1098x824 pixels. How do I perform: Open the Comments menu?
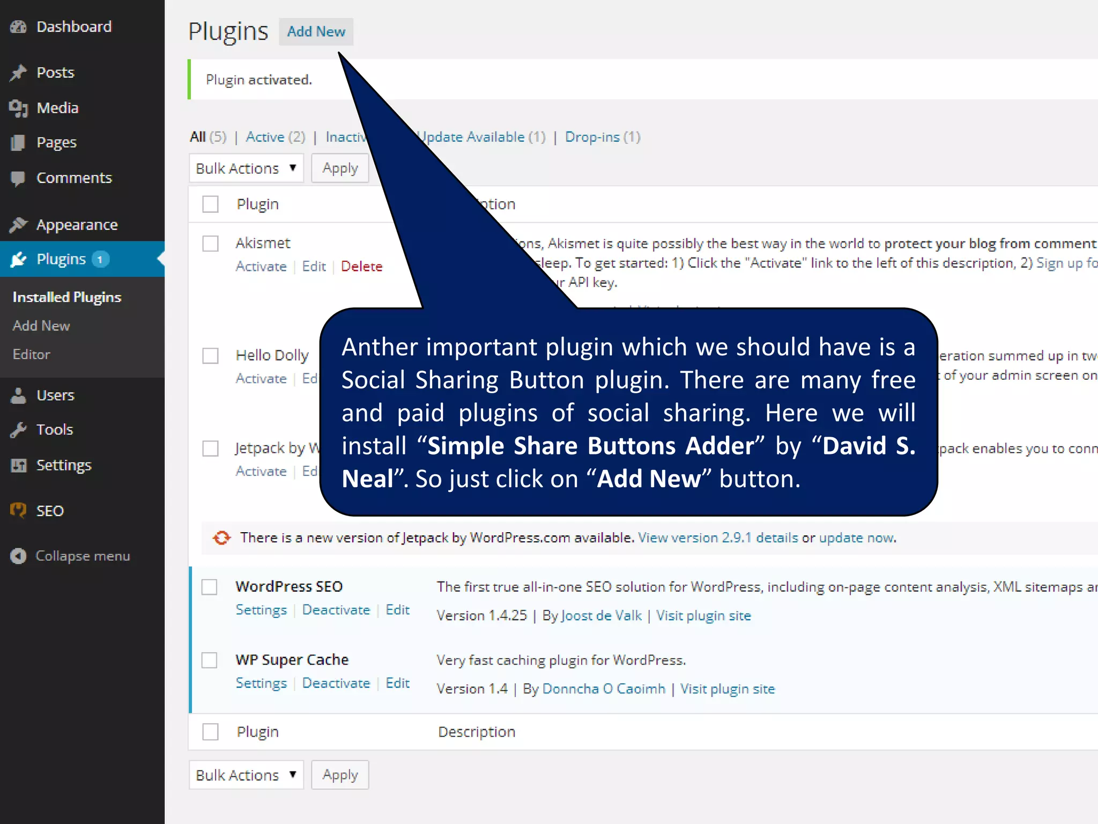point(74,178)
